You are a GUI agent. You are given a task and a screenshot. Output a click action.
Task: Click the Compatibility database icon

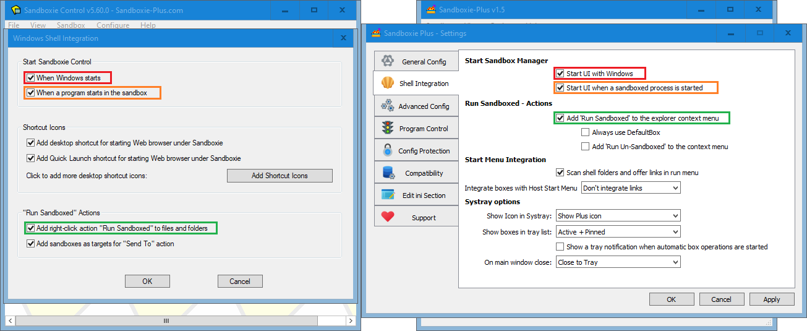pos(388,173)
